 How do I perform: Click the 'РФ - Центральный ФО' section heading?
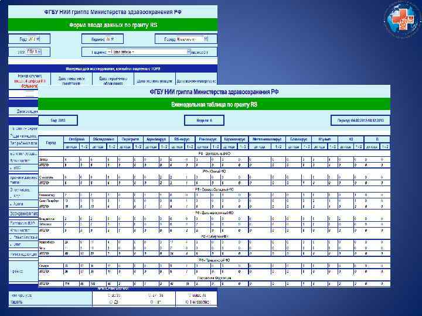pyautogui.click(x=215, y=154)
